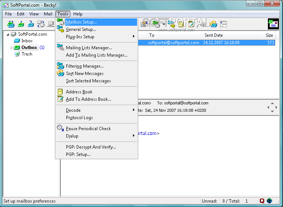Expand the Decode submenu
The image size is (283, 207).
(97, 110)
